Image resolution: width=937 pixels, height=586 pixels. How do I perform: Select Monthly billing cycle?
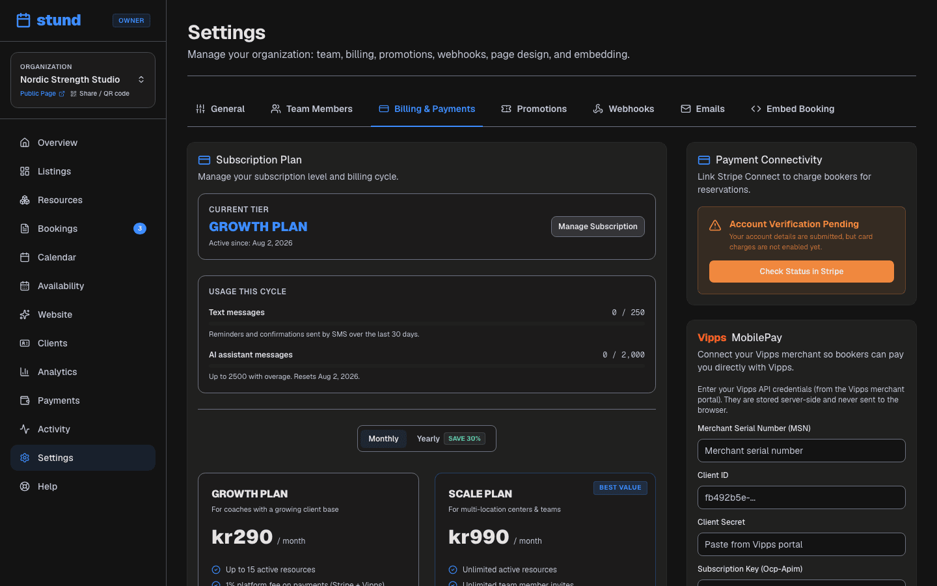(x=383, y=439)
